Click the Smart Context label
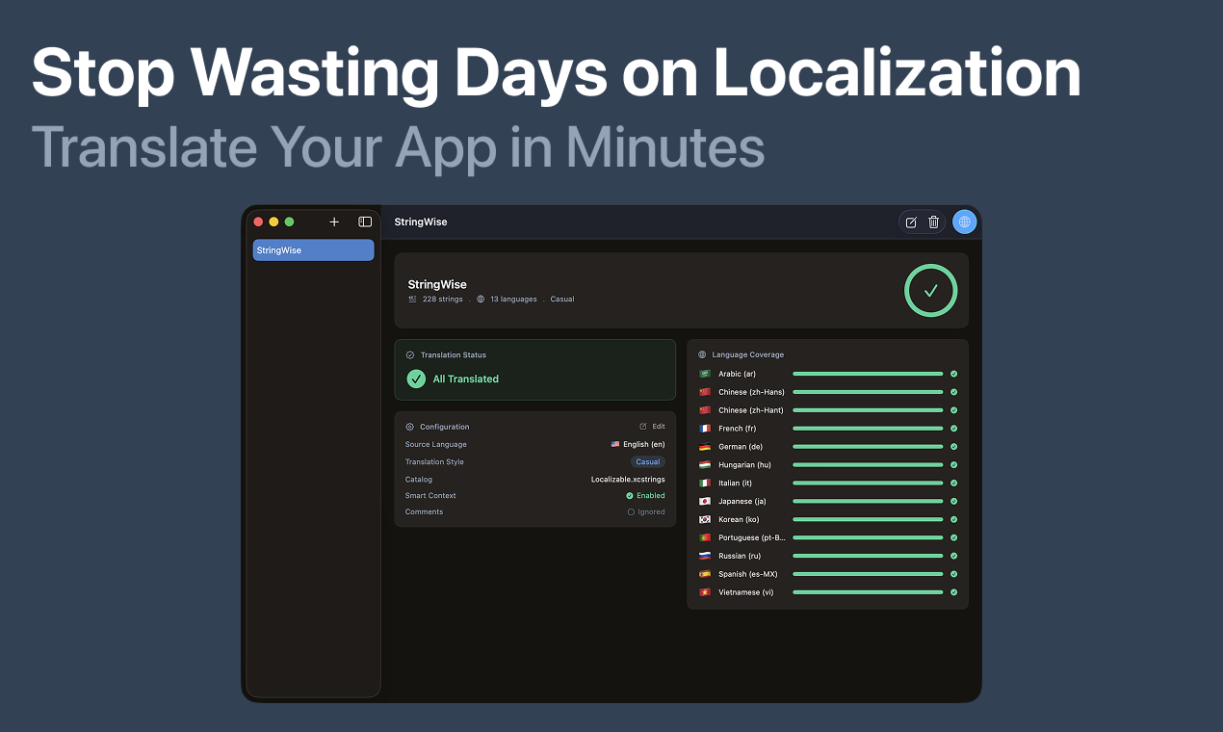Screen dimensions: 1223x732 [x=430, y=496]
